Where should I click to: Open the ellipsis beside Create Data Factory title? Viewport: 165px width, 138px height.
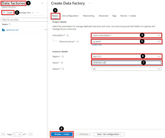pyautogui.click(x=90, y=3)
